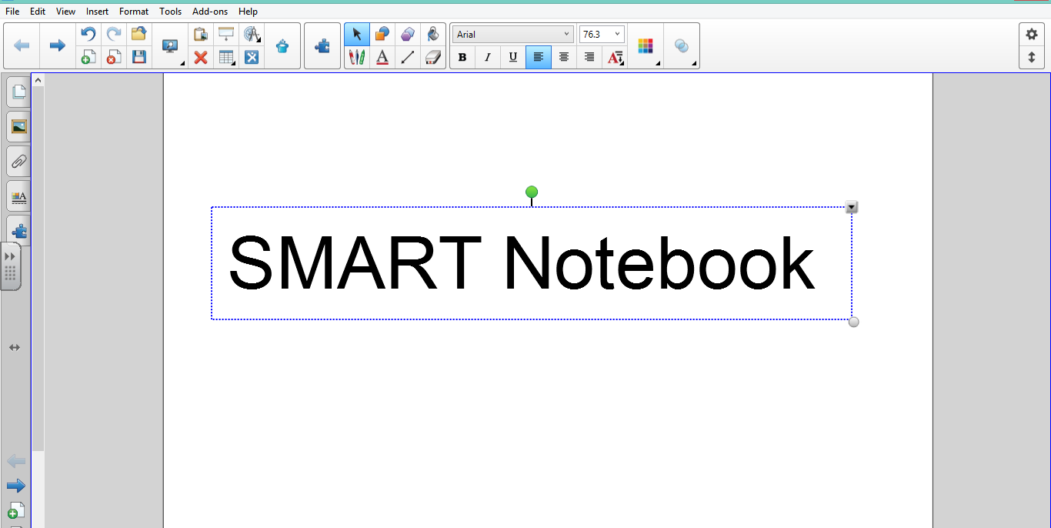The image size is (1051, 528).
Task: Open the Insert menu
Action: [x=98, y=12]
